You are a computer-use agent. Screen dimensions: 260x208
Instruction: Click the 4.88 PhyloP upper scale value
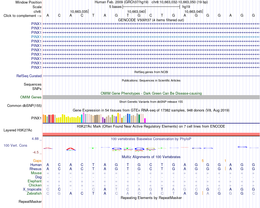(35, 138)
